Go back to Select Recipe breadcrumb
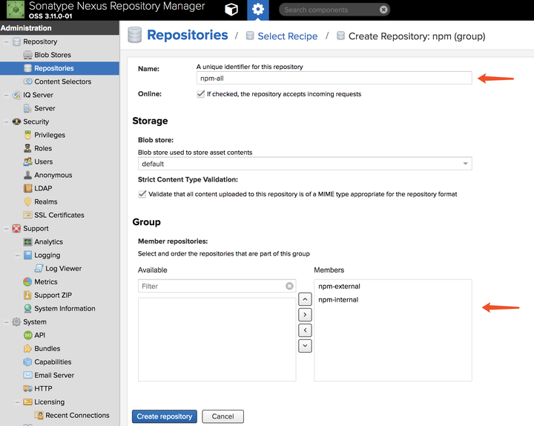534x426 pixels. click(287, 36)
